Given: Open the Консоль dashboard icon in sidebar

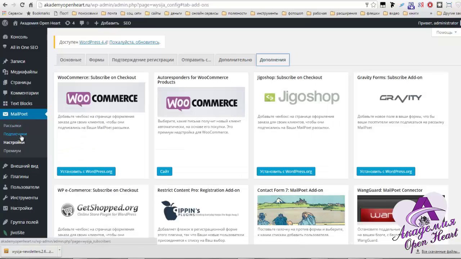Looking at the screenshot, I should 5,37.
